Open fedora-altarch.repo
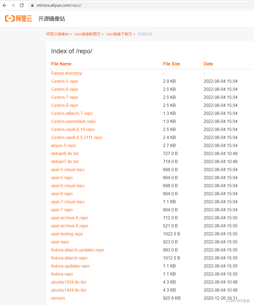Screen dimensions: 254x305 (69, 258)
